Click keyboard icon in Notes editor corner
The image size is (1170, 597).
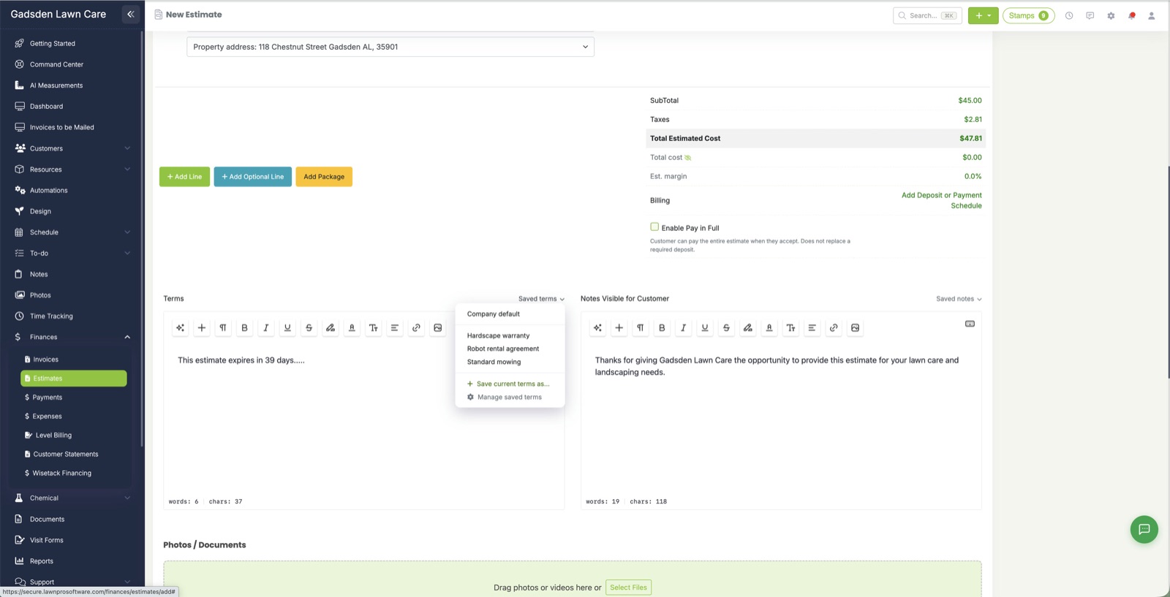coord(970,324)
